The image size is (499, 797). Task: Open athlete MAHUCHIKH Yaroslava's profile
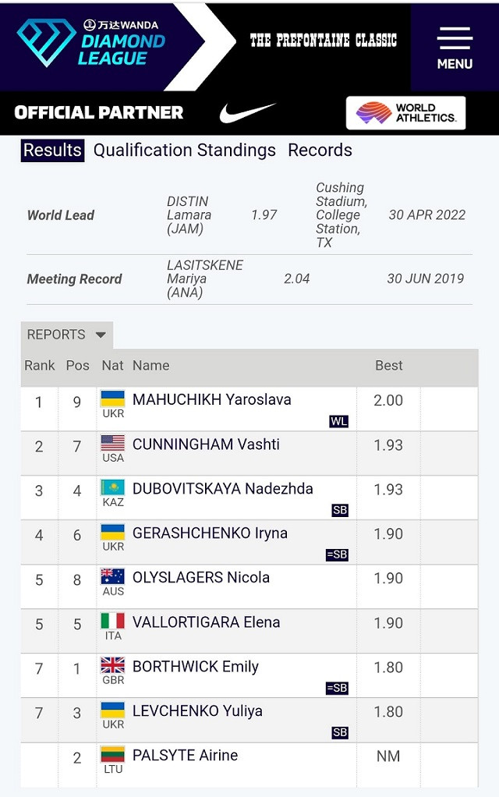(211, 399)
